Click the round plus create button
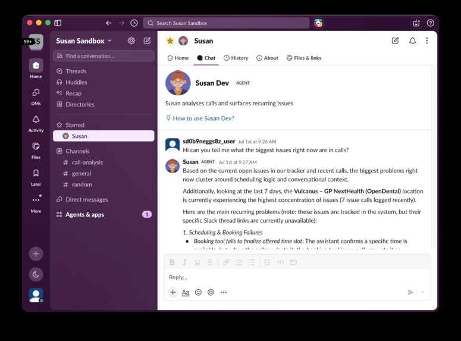 (36, 254)
